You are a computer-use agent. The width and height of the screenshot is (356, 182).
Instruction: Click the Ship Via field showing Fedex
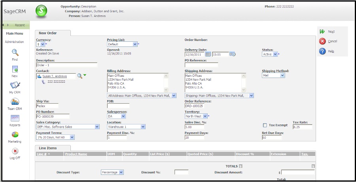(47, 106)
